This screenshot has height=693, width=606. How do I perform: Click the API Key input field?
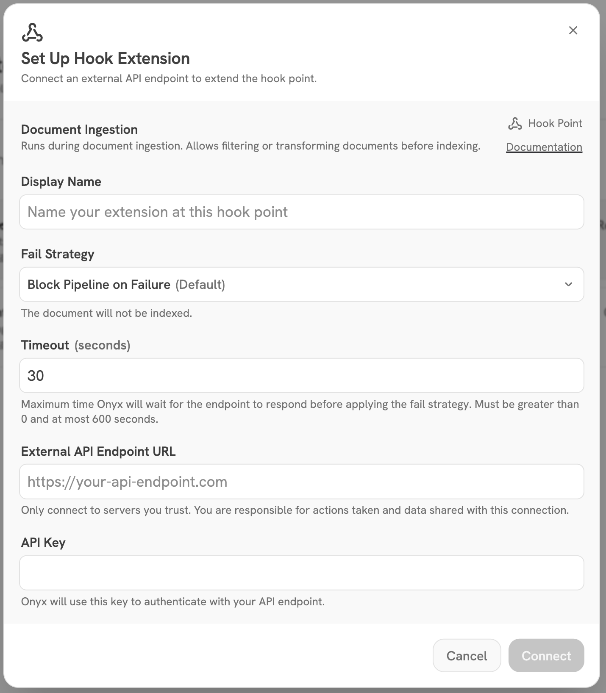click(301, 573)
